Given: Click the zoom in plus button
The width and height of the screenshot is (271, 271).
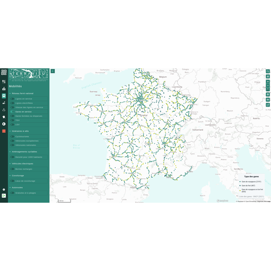Looking at the screenshot, I should [268, 82].
